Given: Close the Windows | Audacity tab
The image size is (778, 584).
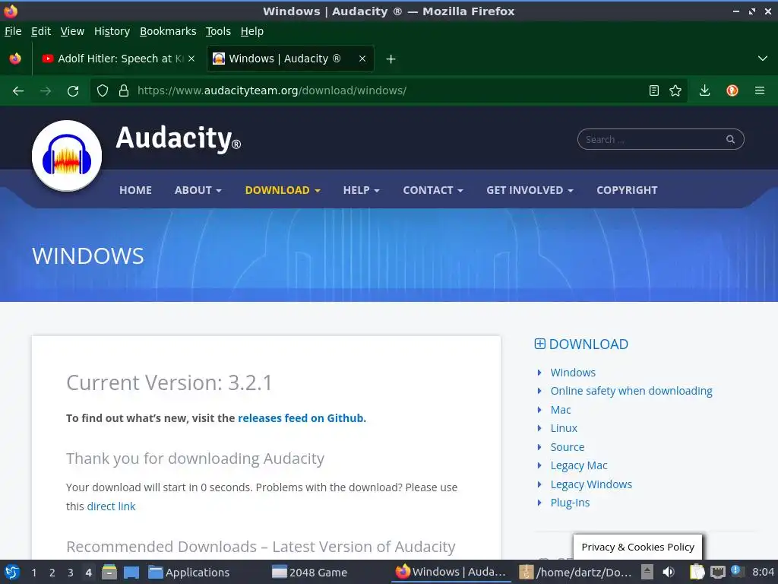Looking at the screenshot, I should 362,59.
